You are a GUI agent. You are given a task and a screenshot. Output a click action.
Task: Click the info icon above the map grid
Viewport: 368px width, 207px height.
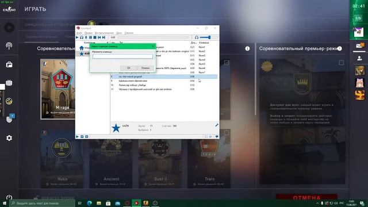click(247, 48)
